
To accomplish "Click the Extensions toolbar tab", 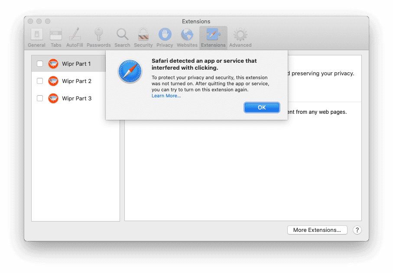I will pos(213,38).
